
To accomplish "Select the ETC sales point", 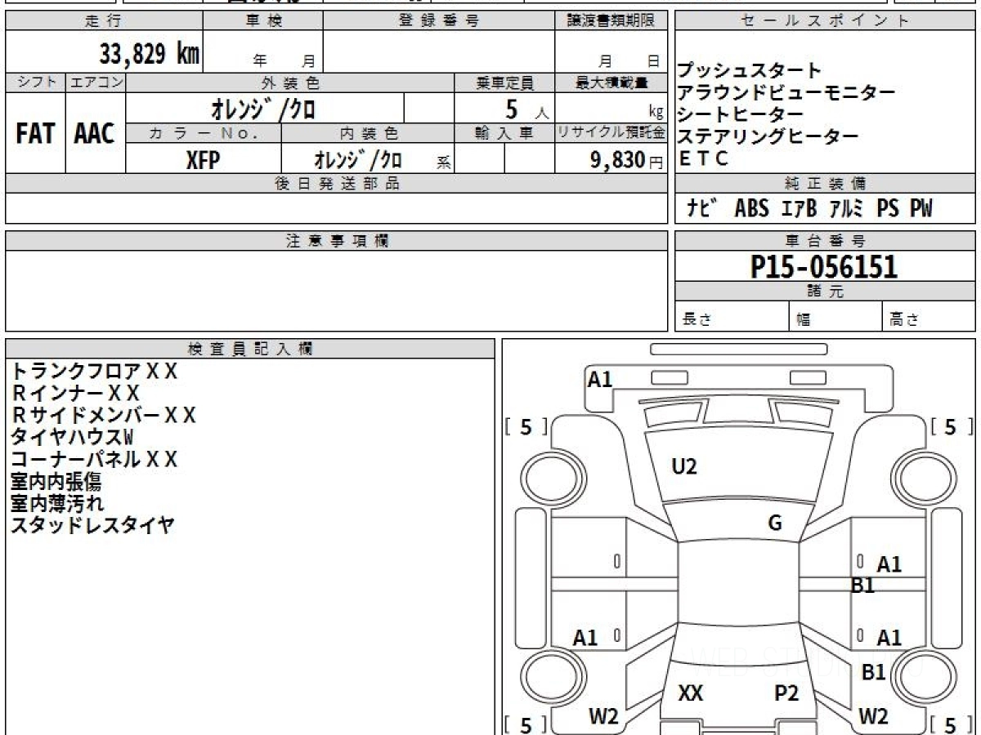I will [703, 158].
